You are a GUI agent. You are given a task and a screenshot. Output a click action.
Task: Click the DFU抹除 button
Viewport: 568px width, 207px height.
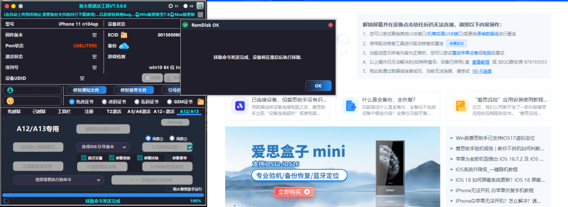click(175, 122)
